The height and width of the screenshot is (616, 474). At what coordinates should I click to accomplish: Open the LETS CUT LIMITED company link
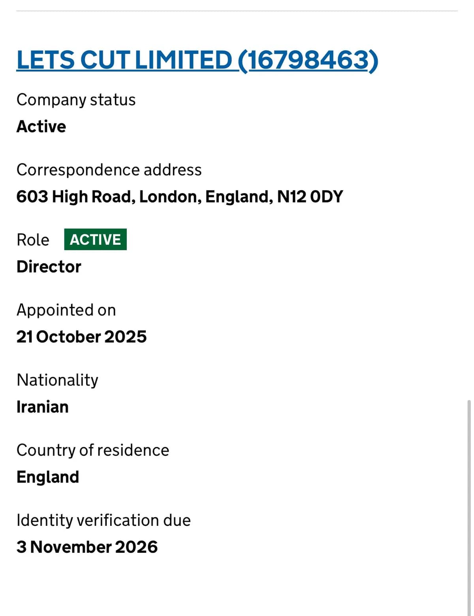point(197,60)
